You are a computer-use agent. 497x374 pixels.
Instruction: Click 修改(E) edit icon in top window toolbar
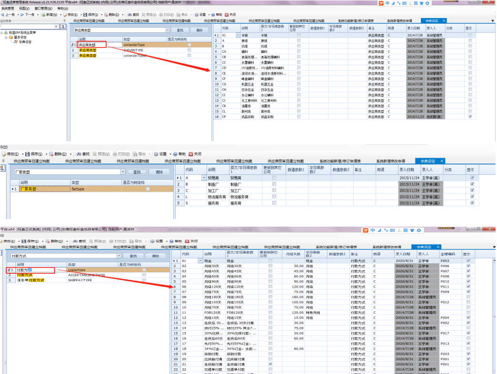pos(65,15)
